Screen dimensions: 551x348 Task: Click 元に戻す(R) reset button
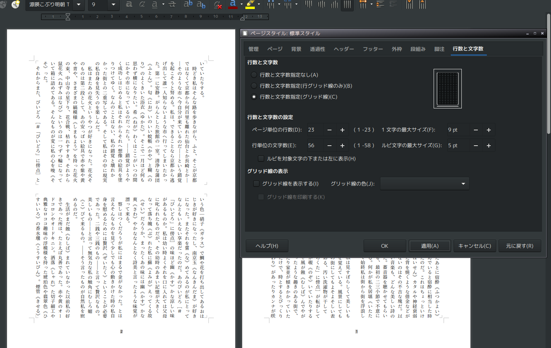click(x=520, y=246)
